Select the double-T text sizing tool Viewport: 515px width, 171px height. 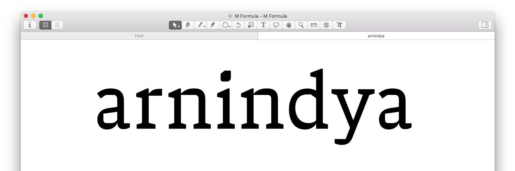pyautogui.click(x=339, y=25)
